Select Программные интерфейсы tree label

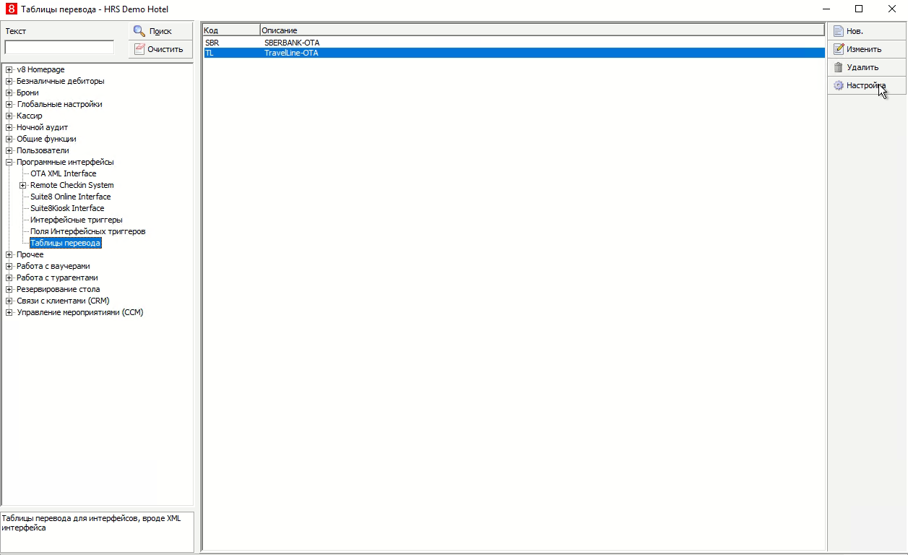click(x=65, y=162)
